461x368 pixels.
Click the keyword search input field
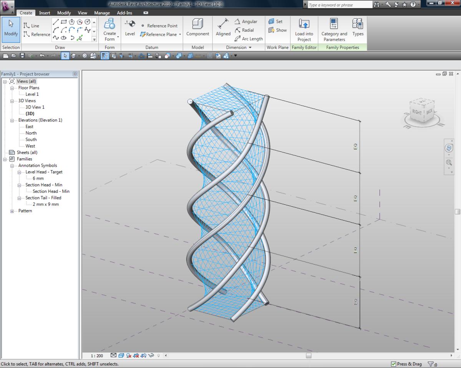[339, 5]
